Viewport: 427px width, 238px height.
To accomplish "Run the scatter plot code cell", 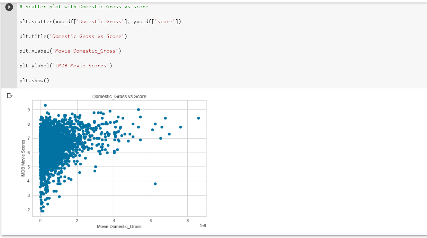I will click(9, 7).
